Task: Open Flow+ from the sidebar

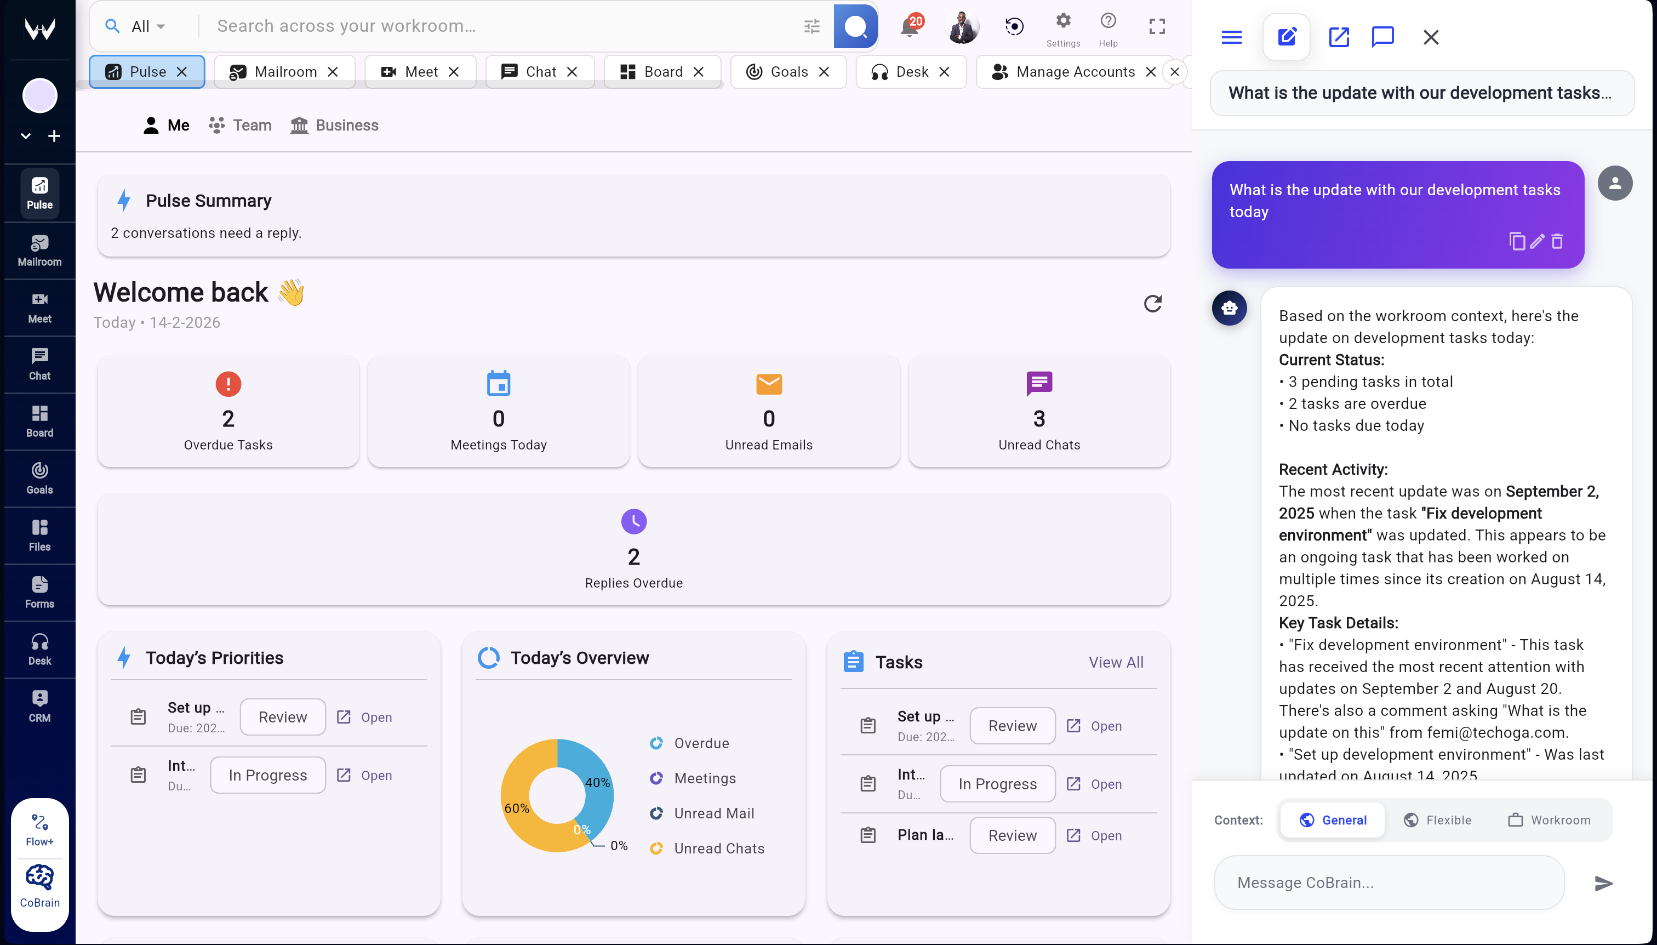Action: (x=39, y=828)
